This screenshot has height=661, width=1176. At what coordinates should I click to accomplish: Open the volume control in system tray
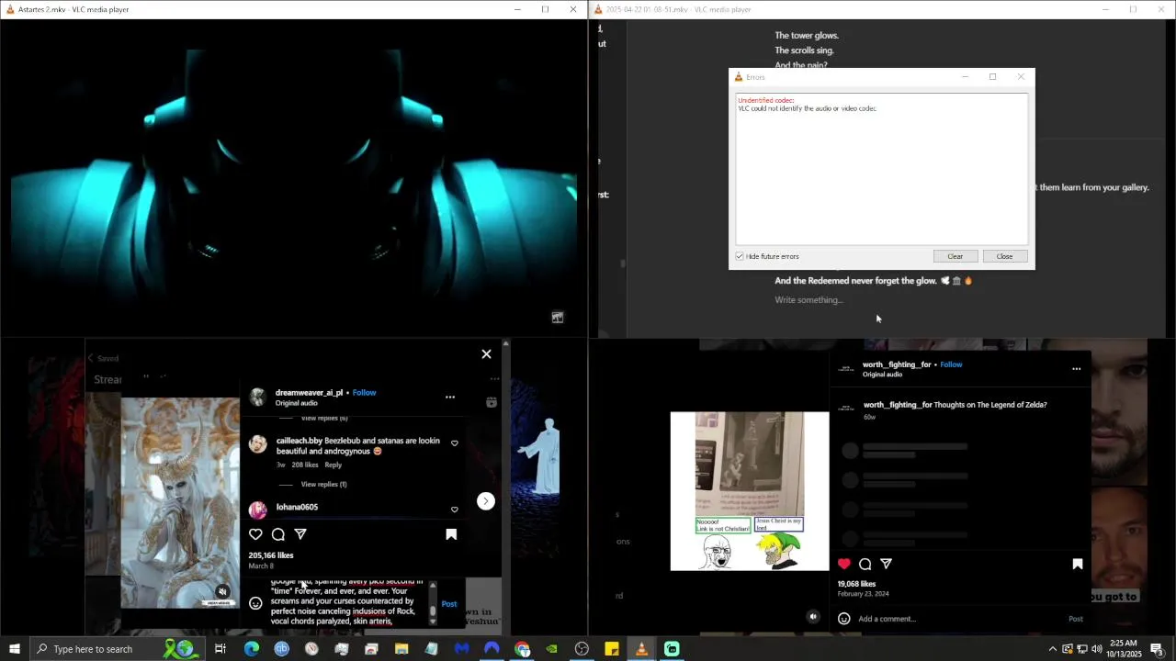click(1096, 649)
